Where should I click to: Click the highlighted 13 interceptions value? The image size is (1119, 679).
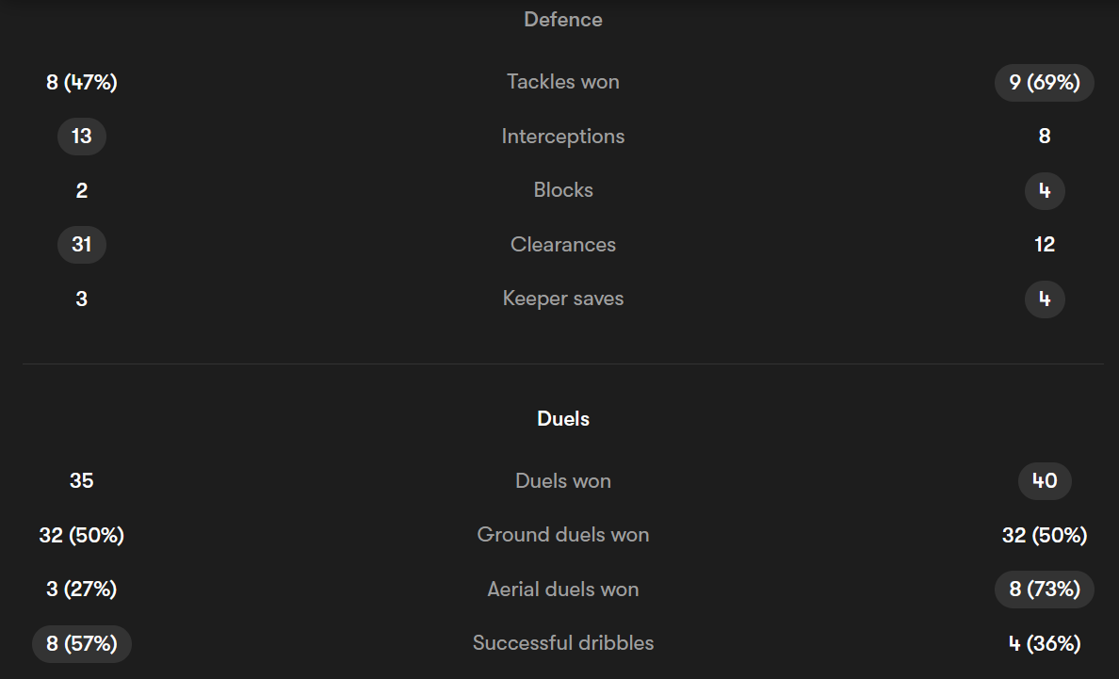[x=81, y=137]
